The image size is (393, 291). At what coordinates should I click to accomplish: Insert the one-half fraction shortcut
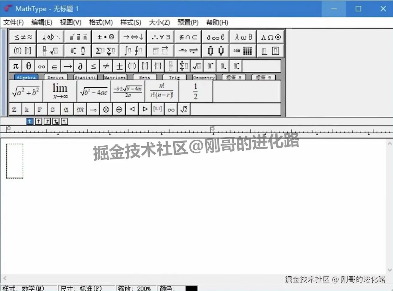coord(196,91)
